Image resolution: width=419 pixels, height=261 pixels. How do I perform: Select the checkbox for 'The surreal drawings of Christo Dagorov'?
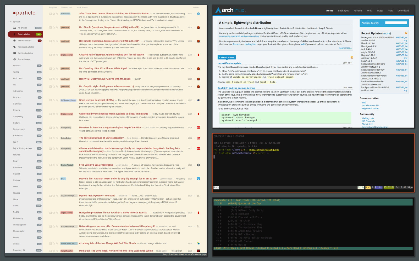(51, 138)
